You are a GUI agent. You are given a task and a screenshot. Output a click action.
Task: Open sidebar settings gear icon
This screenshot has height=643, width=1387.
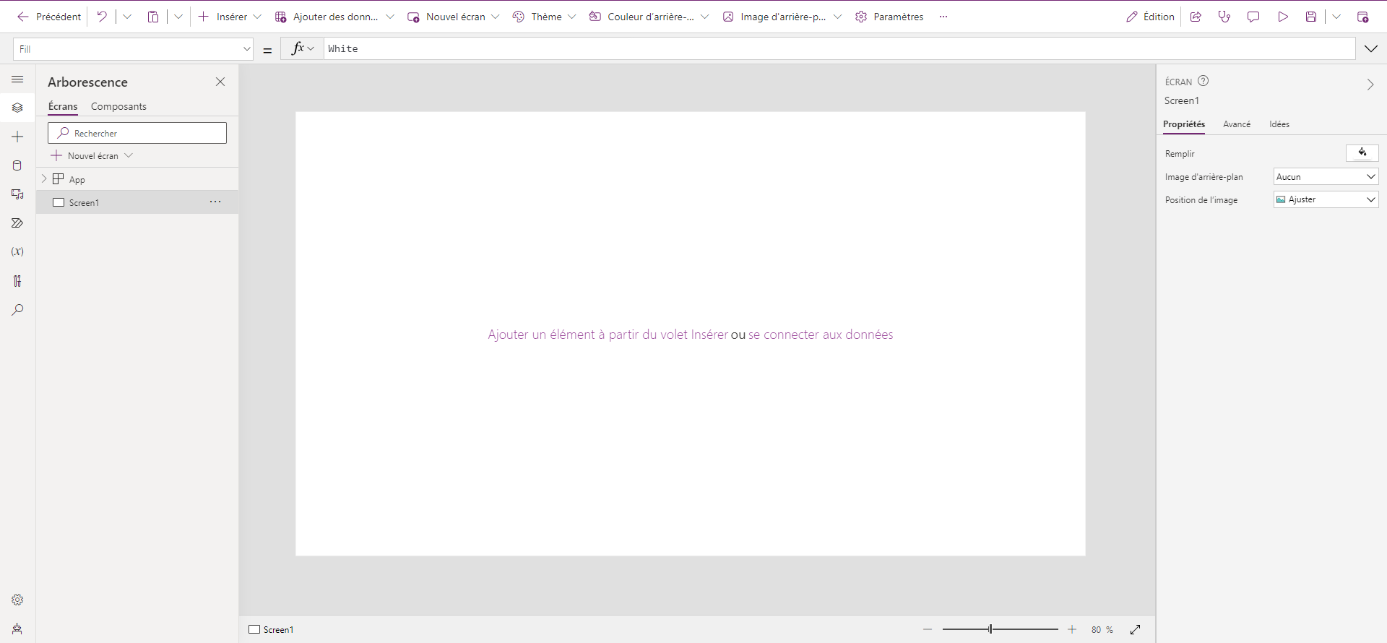(x=17, y=600)
